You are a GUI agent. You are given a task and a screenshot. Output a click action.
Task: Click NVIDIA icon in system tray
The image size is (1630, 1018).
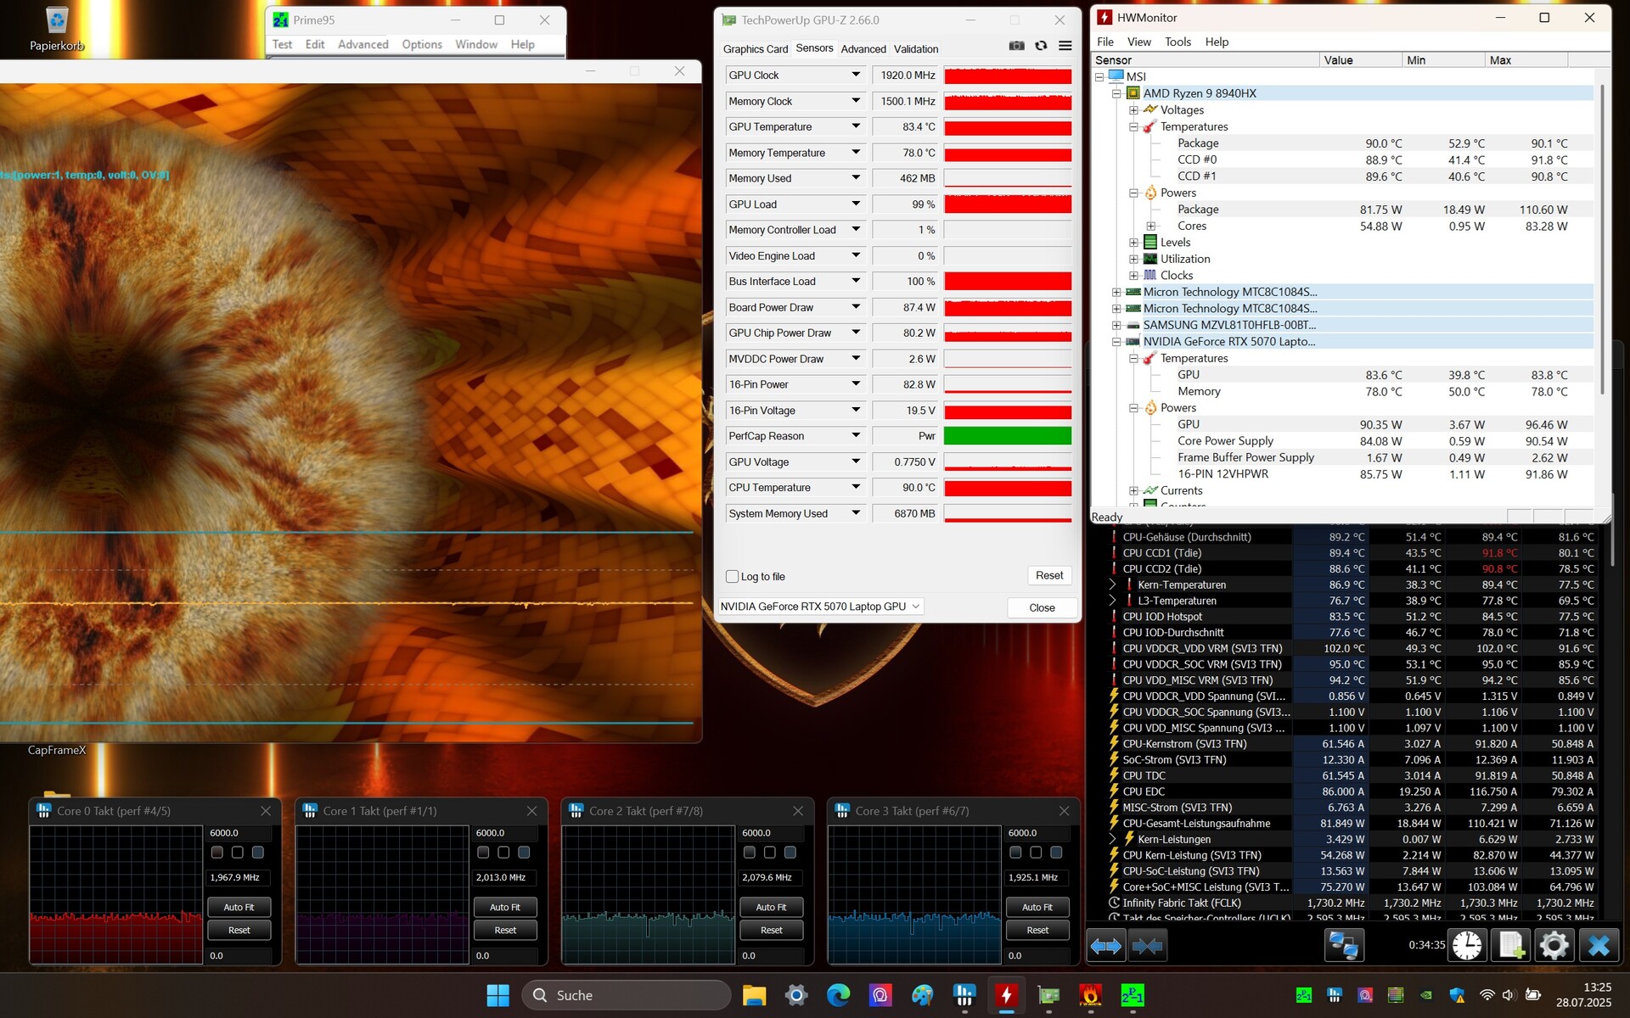1426,995
